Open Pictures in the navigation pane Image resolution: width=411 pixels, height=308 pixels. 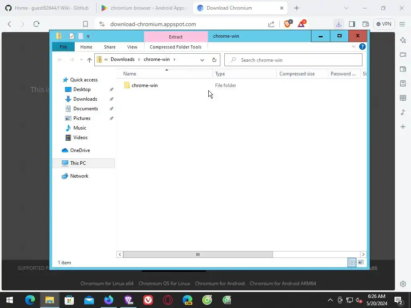click(82, 118)
